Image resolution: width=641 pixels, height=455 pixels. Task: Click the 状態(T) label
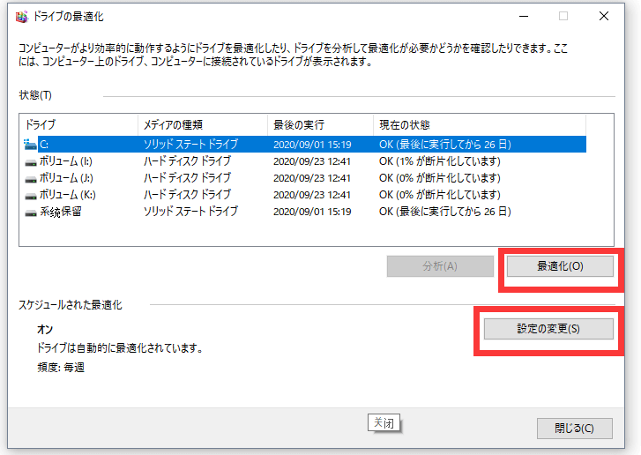(x=35, y=95)
